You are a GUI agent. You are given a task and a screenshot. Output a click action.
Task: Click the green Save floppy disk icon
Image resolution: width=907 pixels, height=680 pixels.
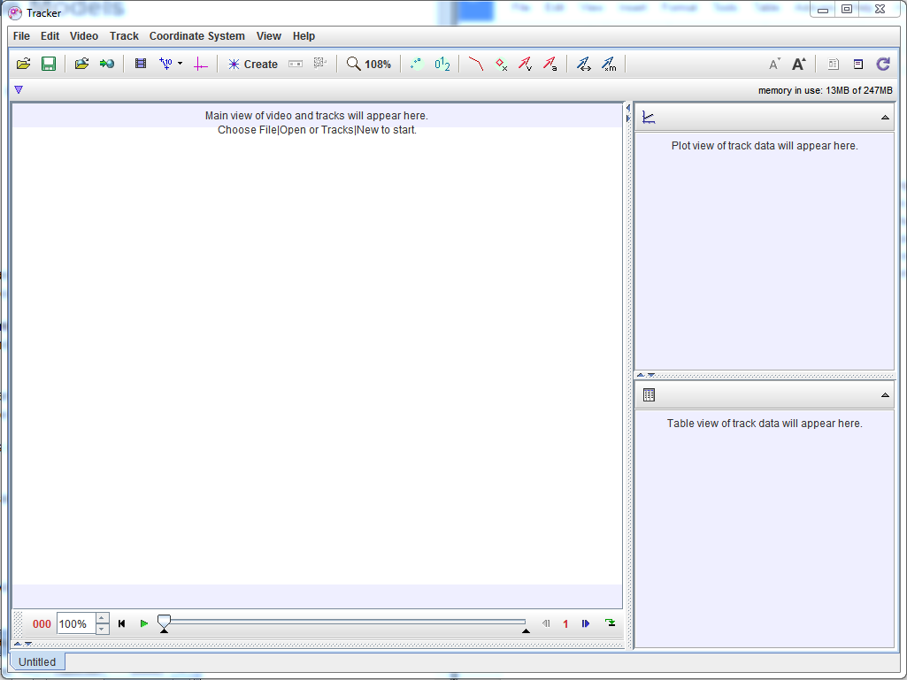click(49, 64)
